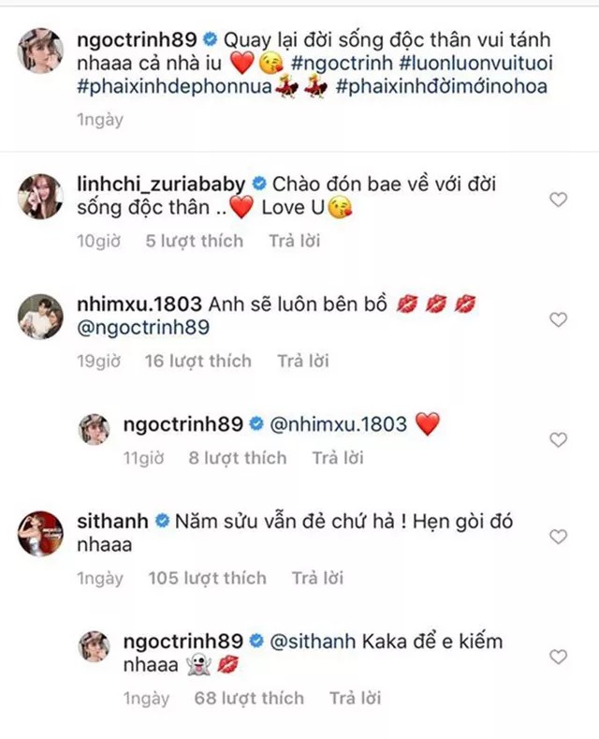The width and height of the screenshot is (599, 739).
Task: View the 105 lượt thích likes list
Action: (207, 578)
